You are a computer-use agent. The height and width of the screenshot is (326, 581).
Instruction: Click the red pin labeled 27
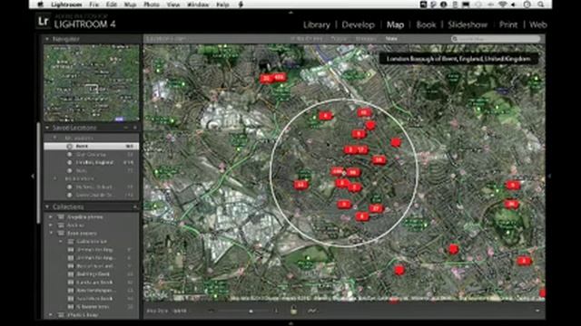(376, 208)
